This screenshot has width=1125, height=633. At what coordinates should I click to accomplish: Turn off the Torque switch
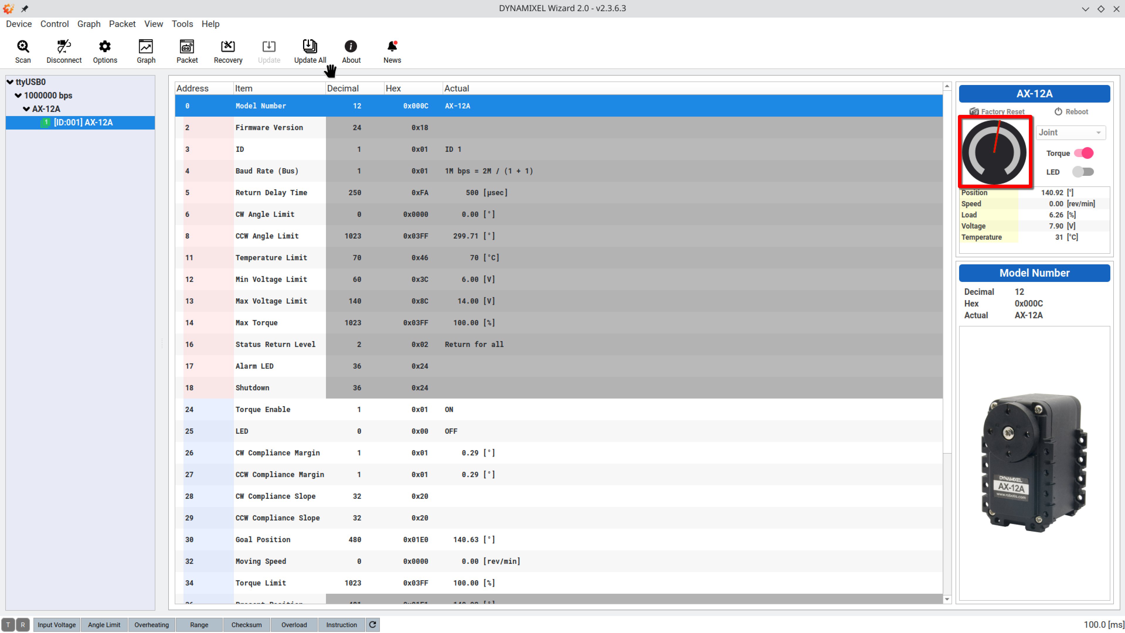[x=1083, y=153]
